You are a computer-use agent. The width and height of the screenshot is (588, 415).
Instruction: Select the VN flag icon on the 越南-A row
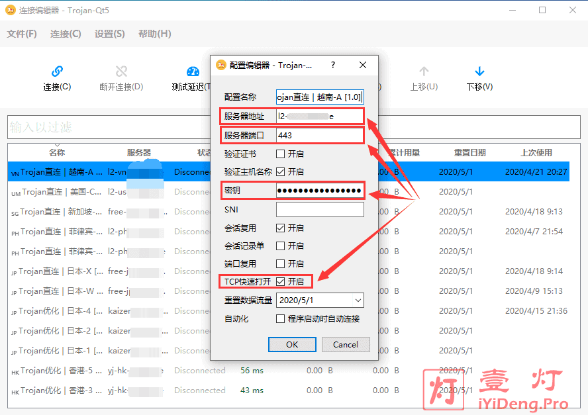point(15,173)
